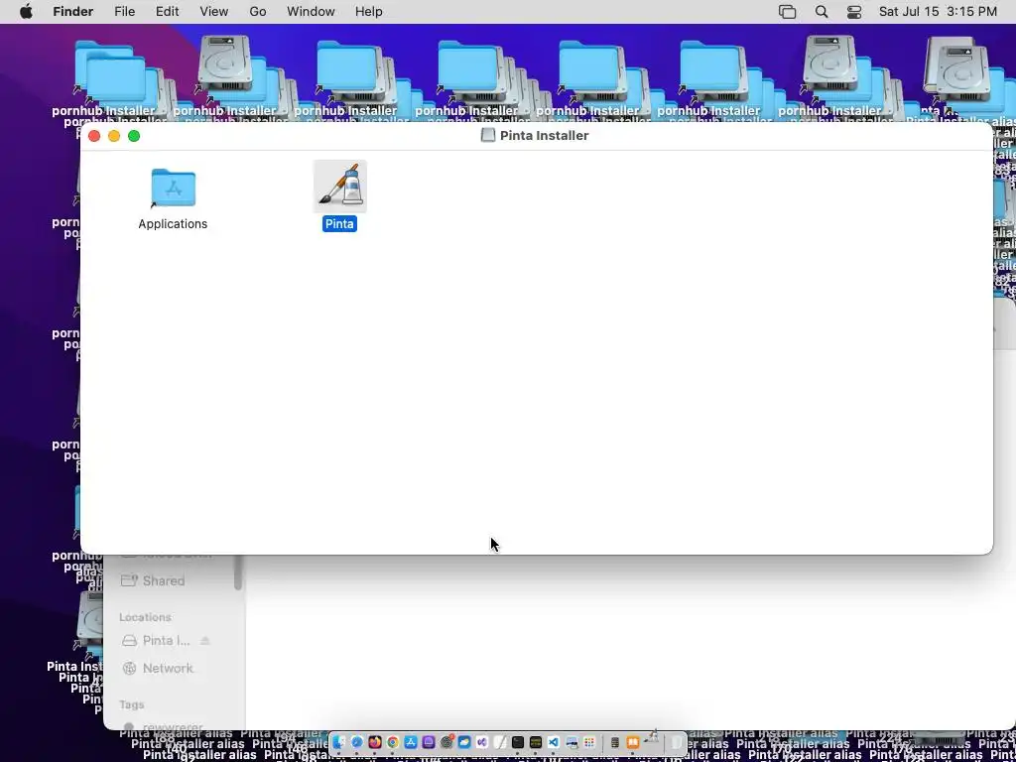Click the Locations sidebar heading
Viewport: 1016px width, 762px height.
click(x=145, y=617)
